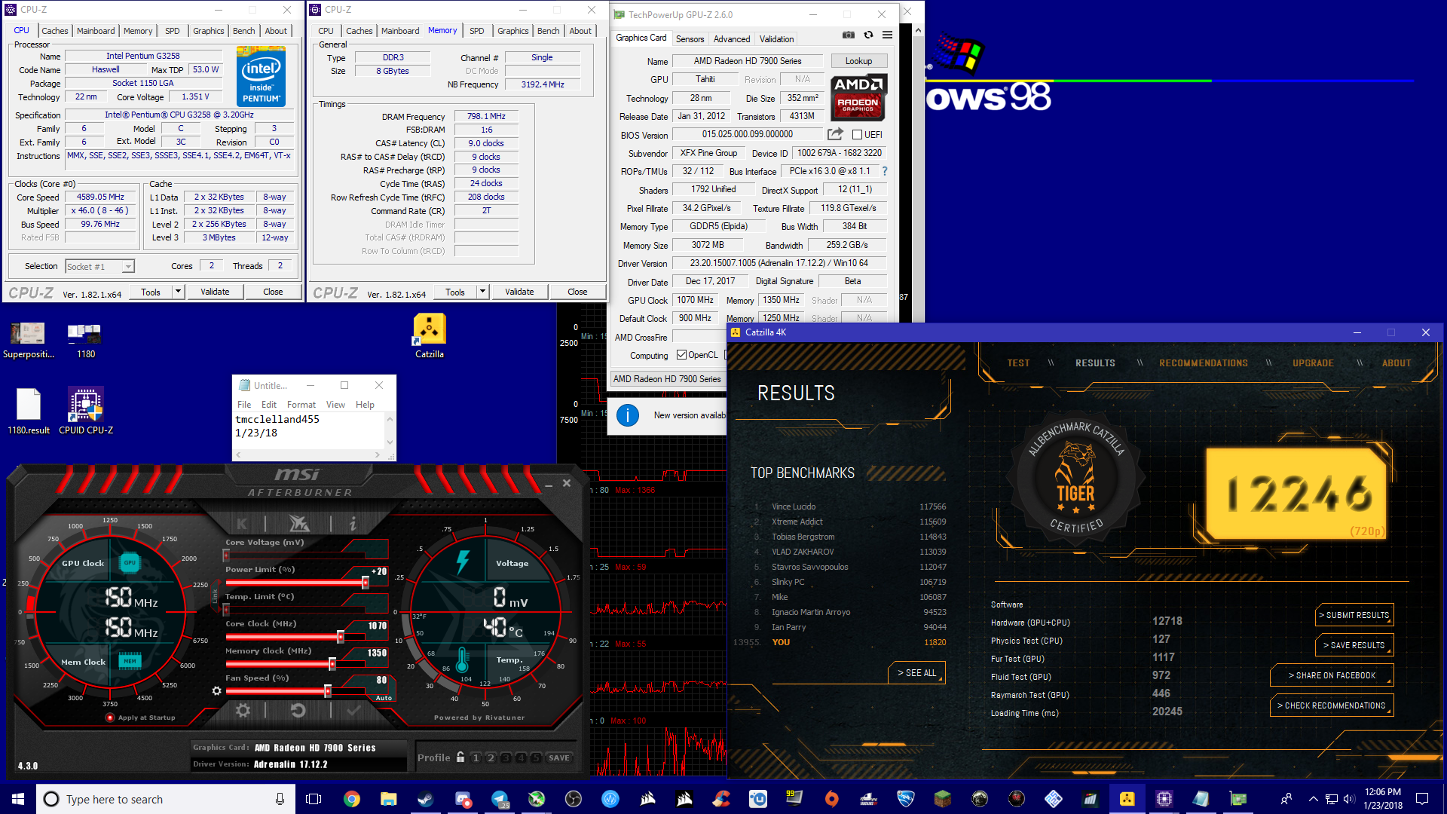
Task: Take a GPU-Z screenshot with the camera icon
Action: click(x=849, y=35)
